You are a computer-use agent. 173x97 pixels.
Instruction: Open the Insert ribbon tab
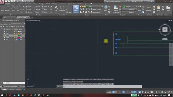pos(14,4)
